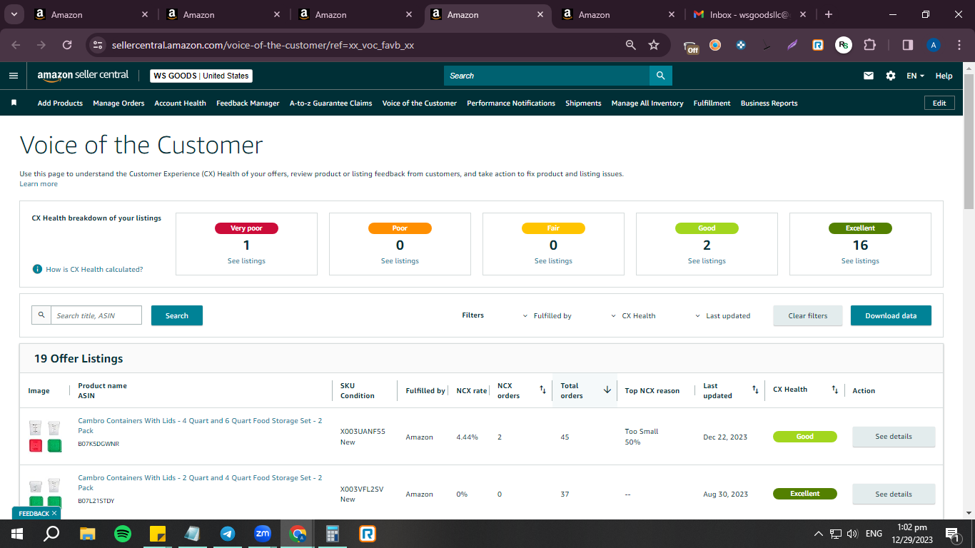Click the extension icon with the Off badge
Image resolution: width=975 pixels, height=548 pixels.
pos(691,46)
